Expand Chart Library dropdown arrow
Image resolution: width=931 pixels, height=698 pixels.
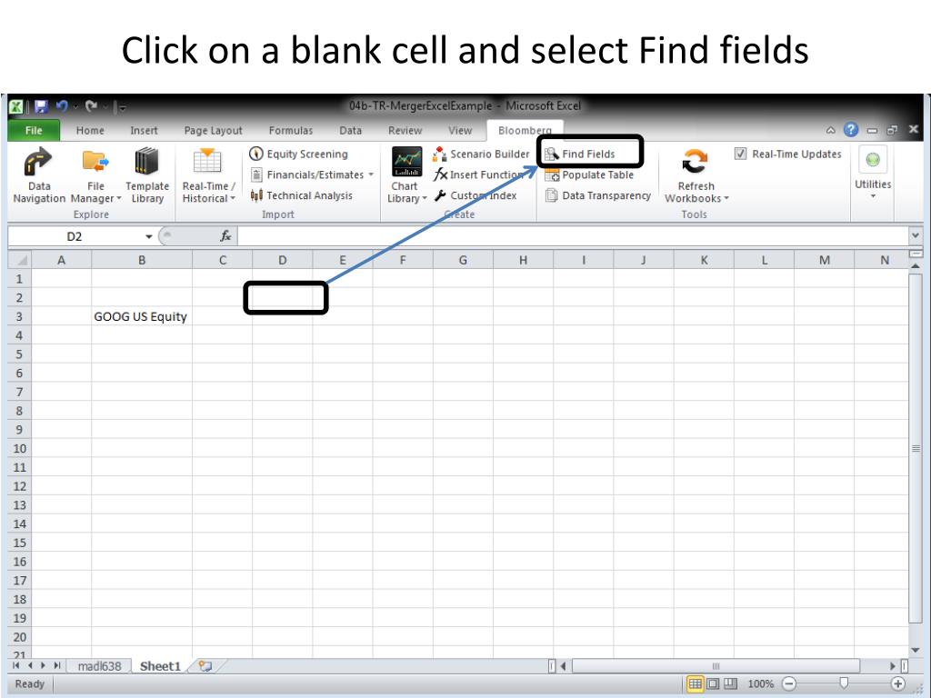click(425, 199)
